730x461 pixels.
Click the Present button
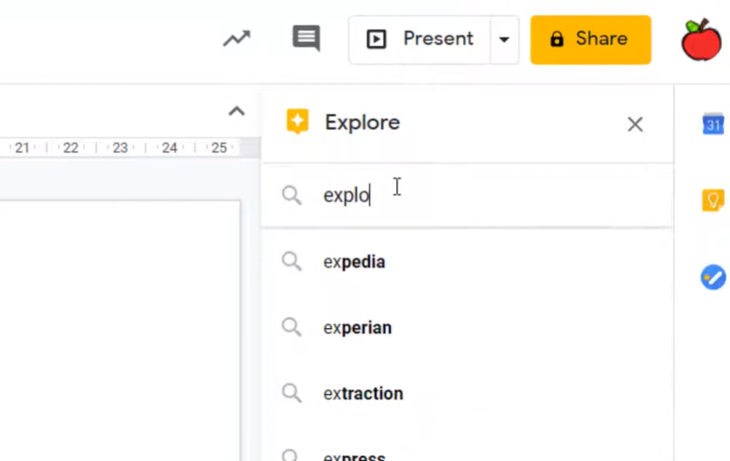[421, 40]
